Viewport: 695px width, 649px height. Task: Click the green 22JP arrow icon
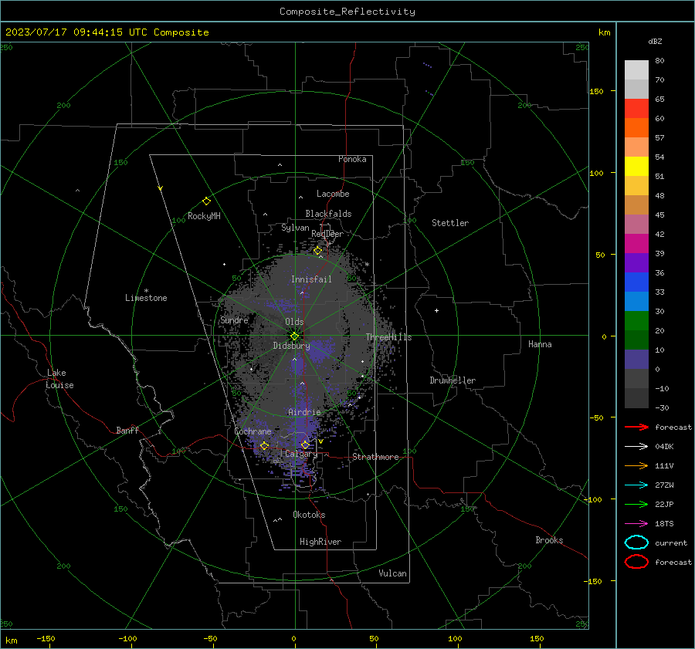coord(636,504)
